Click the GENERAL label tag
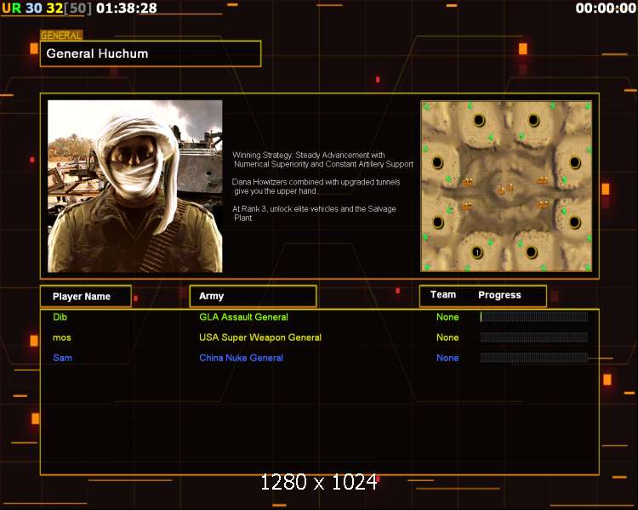 pos(61,36)
